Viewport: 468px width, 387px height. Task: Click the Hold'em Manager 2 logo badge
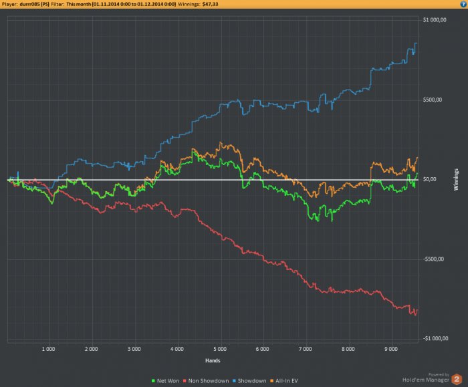(x=457, y=379)
